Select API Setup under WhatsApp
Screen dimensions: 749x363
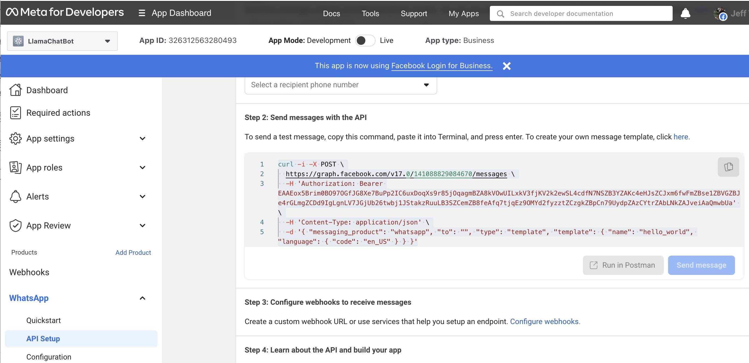43,339
